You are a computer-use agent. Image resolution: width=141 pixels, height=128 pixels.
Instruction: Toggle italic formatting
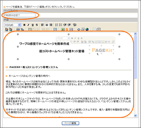pyautogui.click(x=28, y=25)
